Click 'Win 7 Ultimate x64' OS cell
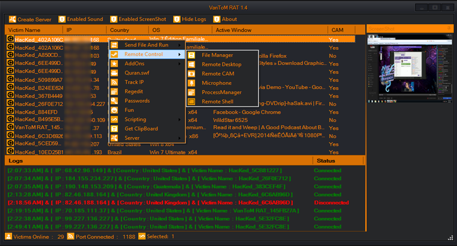 (x=173, y=152)
